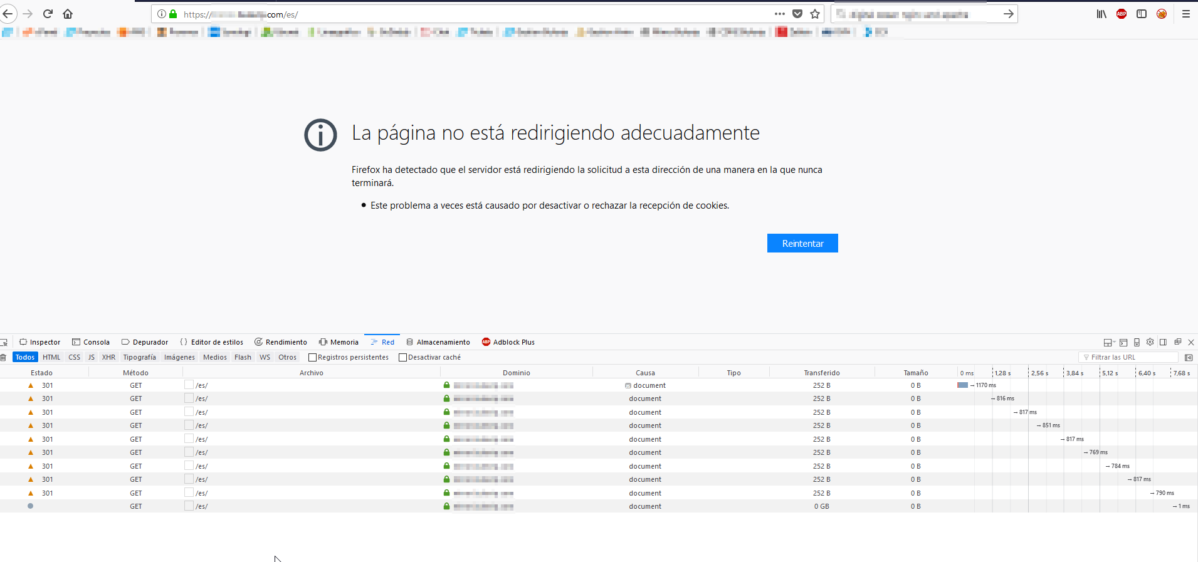Screen dimensions: 1198x562
Task: Sort requests by Archivo column
Action: (x=312, y=373)
